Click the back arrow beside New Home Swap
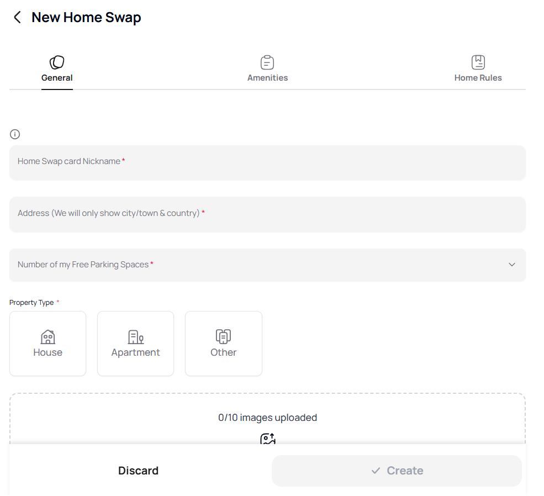Image resolution: width=544 pixels, height=496 pixels. coord(17,18)
